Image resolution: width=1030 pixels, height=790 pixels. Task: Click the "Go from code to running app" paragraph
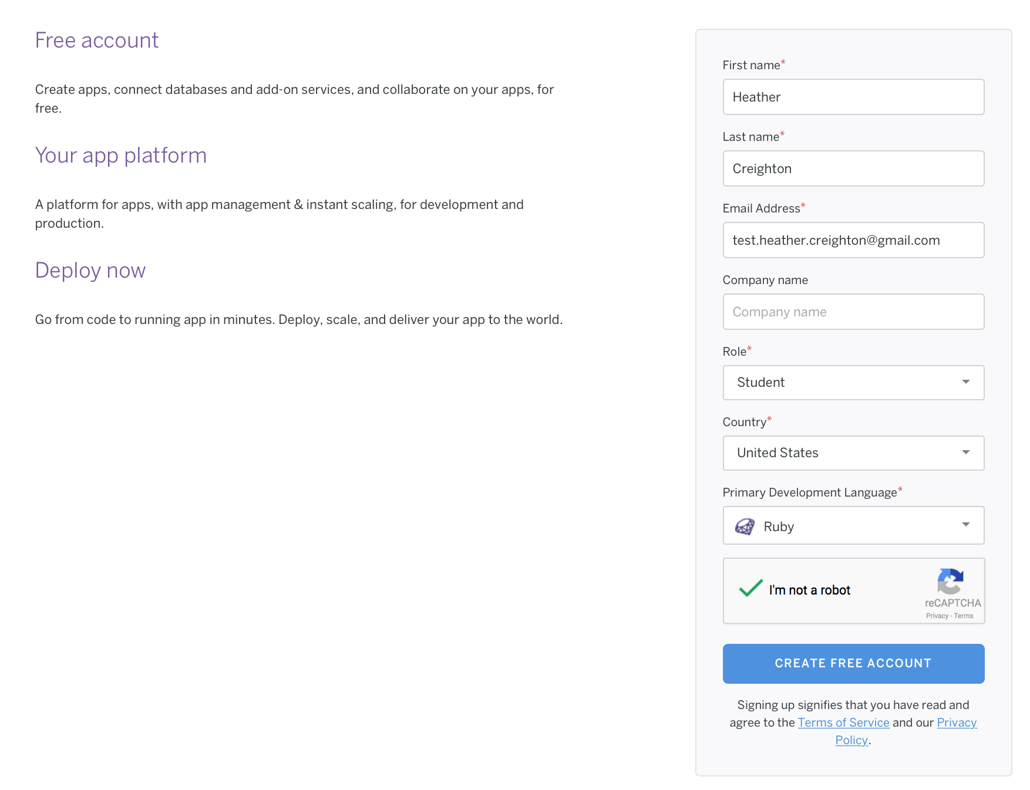click(299, 320)
